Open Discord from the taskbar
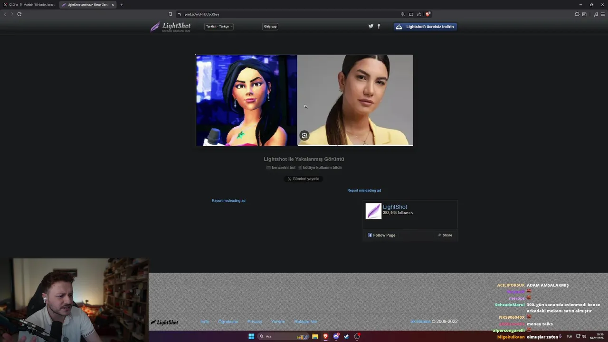This screenshot has width=608, height=342. (x=336, y=336)
